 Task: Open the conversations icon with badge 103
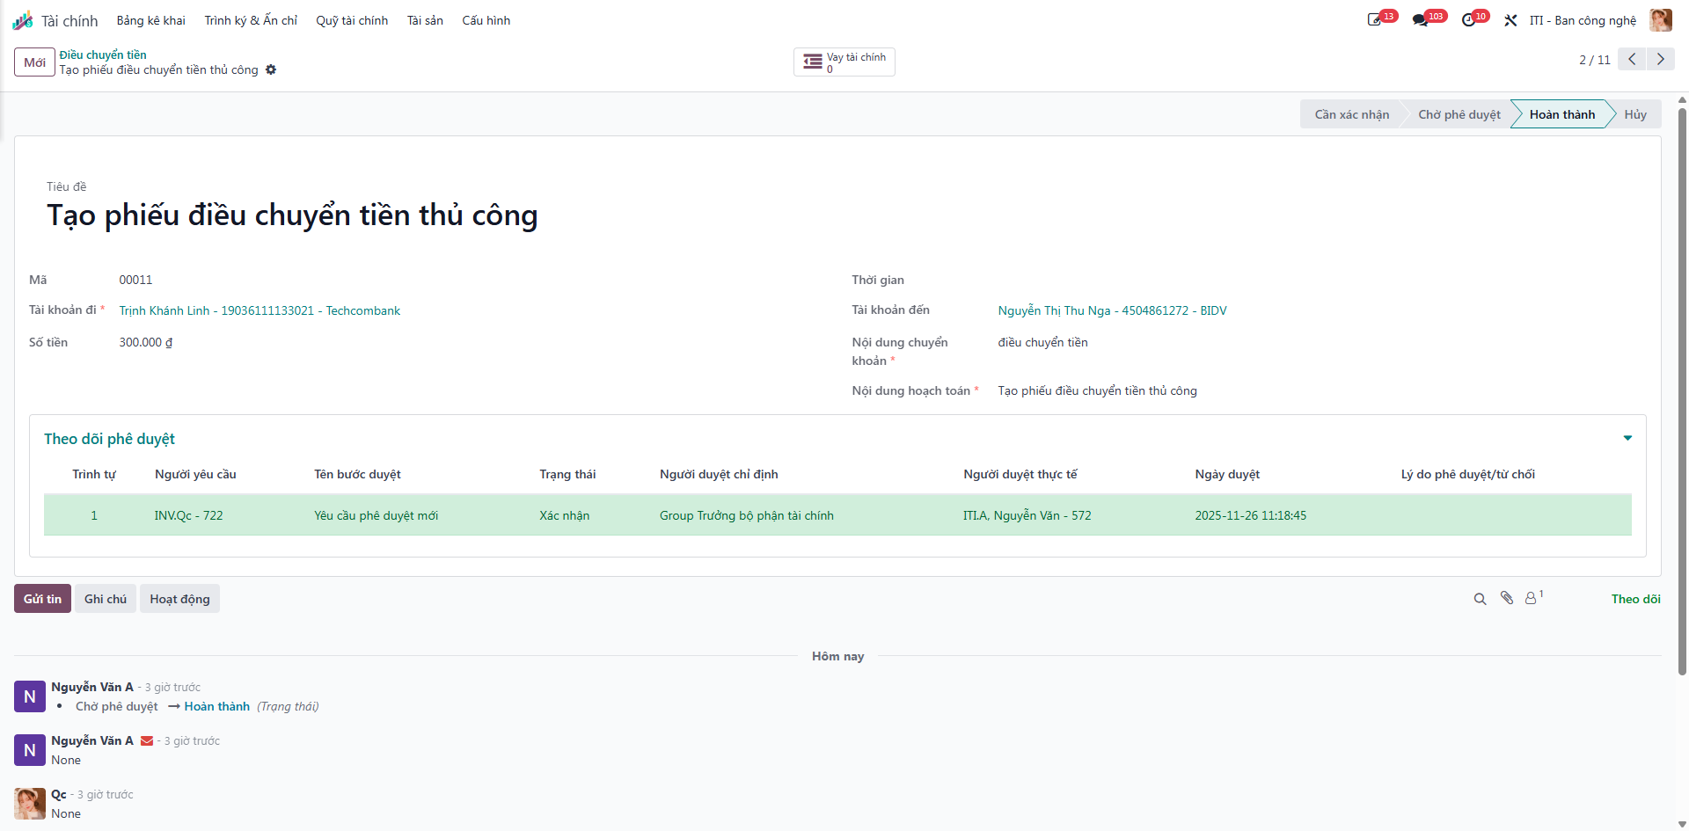tap(1421, 20)
